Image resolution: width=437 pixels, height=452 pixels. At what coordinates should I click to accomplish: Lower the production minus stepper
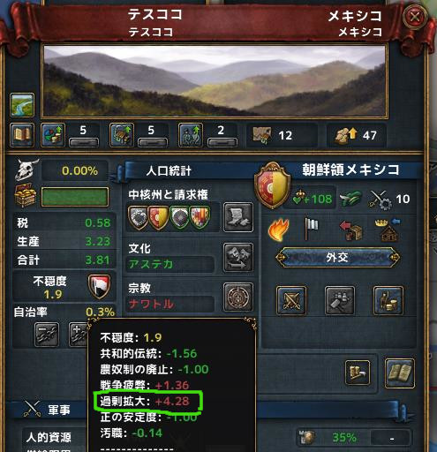[153, 143]
